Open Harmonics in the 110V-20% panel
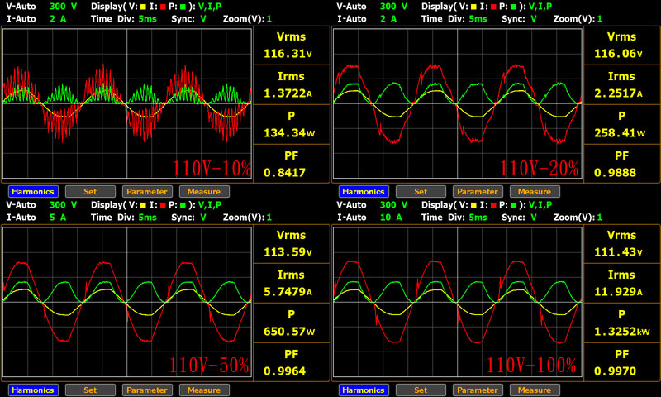This screenshot has height=397, width=661. point(364,192)
